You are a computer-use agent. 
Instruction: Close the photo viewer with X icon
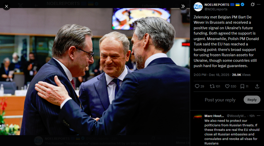(6, 6)
